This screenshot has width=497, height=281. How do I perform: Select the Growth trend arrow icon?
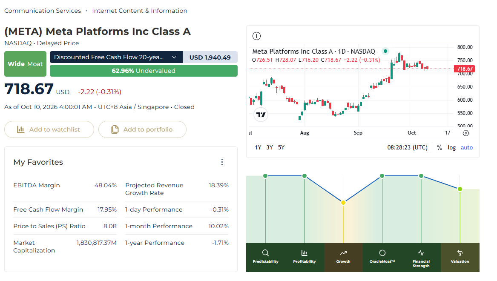pos(343,253)
